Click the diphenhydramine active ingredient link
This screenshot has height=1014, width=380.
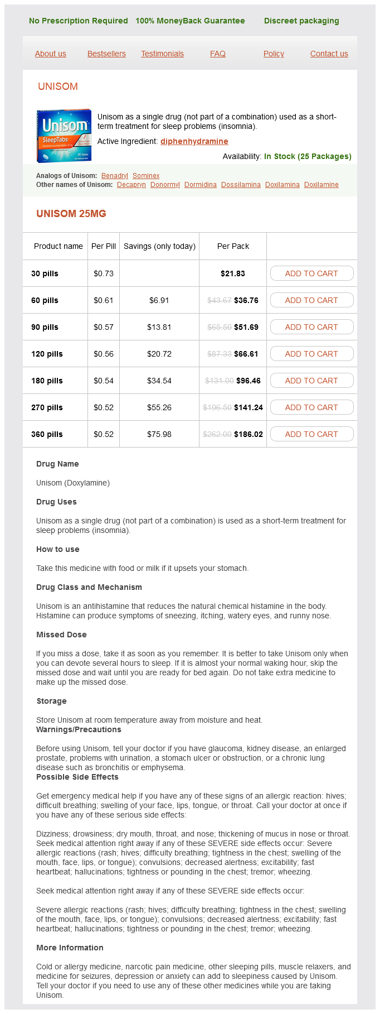click(x=194, y=141)
